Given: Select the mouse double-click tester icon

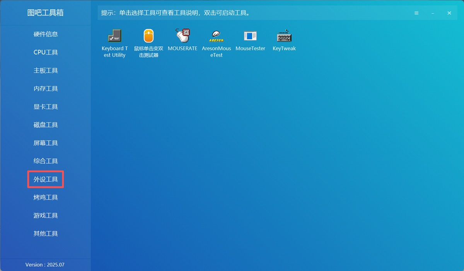Looking at the screenshot, I should click(148, 36).
